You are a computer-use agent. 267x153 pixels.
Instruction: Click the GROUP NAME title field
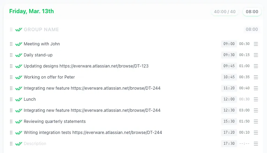pyautogui.click(x=41, y=30)
